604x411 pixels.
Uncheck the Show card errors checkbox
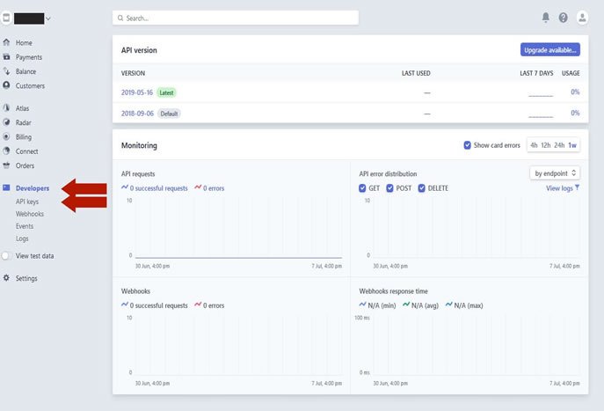pyautogui.click(x=468, y=145)
